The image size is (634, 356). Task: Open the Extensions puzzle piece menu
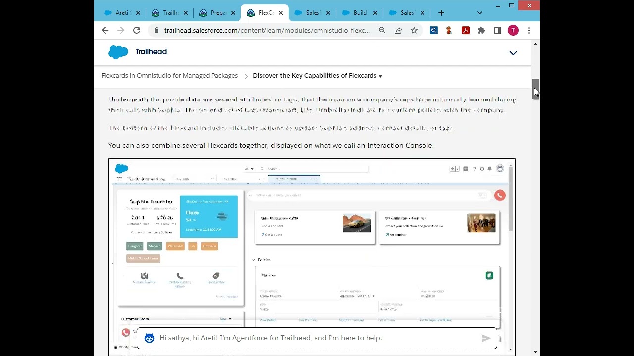481,31
